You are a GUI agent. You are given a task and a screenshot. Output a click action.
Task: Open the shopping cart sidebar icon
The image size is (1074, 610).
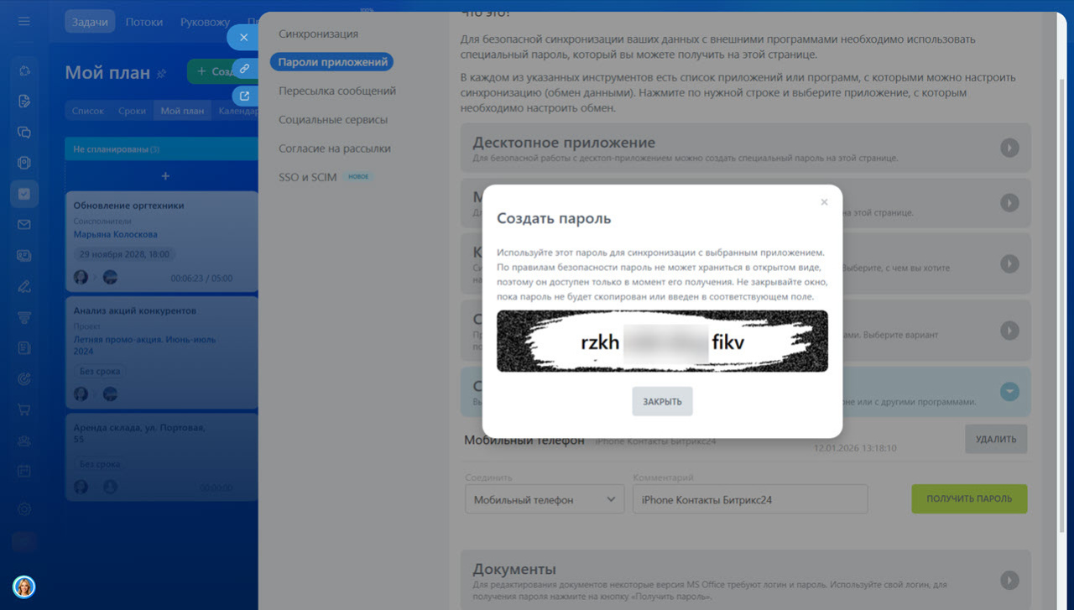click(x=23, y=409)
